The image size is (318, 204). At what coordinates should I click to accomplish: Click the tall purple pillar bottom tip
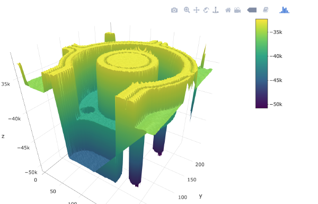[137, 184]
